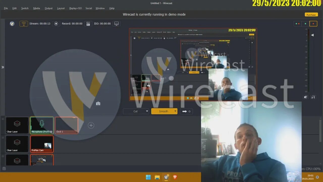Select the ProMax Cam shot

pyautogui.click(x=42, y=144)
